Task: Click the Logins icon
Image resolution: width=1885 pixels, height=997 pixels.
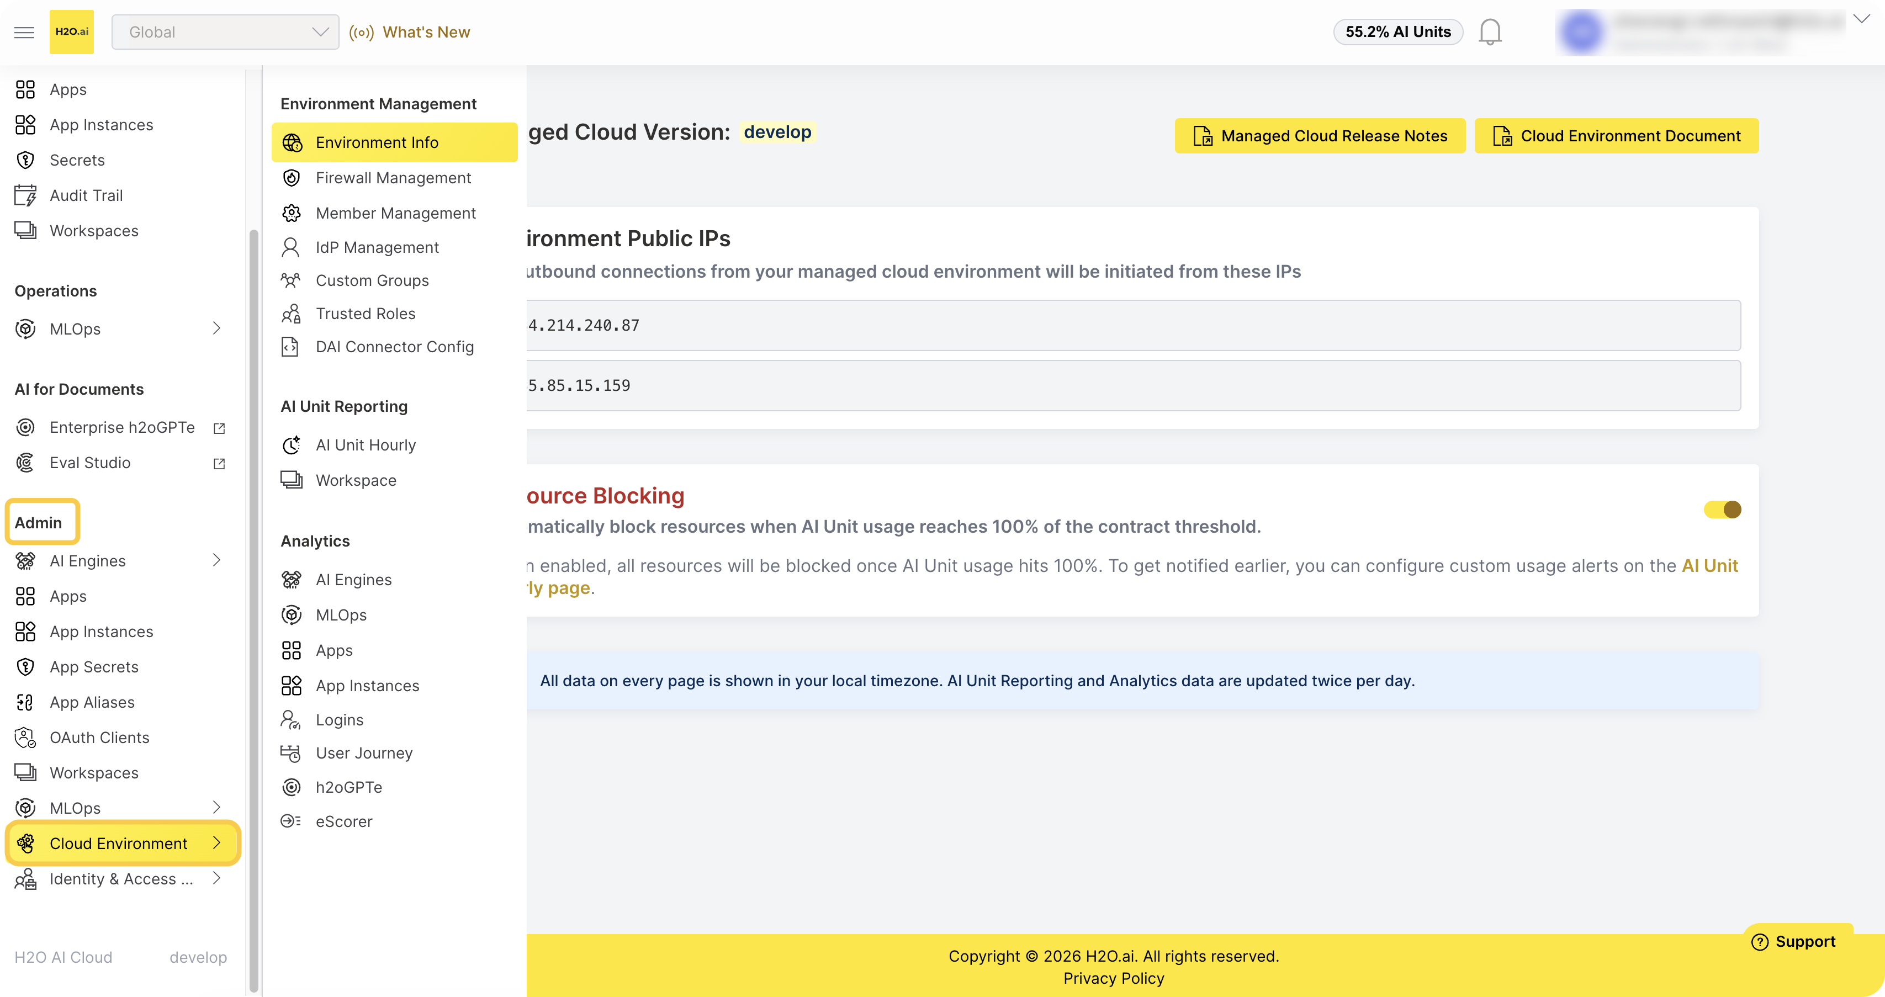Action: (x=290, y=720)
